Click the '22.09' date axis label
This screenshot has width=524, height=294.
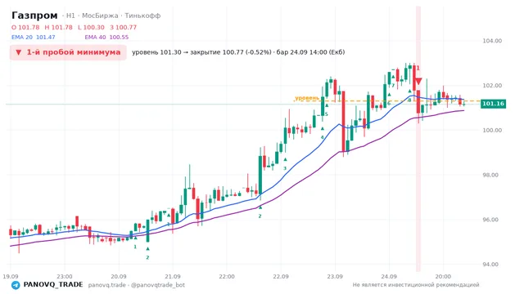281,276
